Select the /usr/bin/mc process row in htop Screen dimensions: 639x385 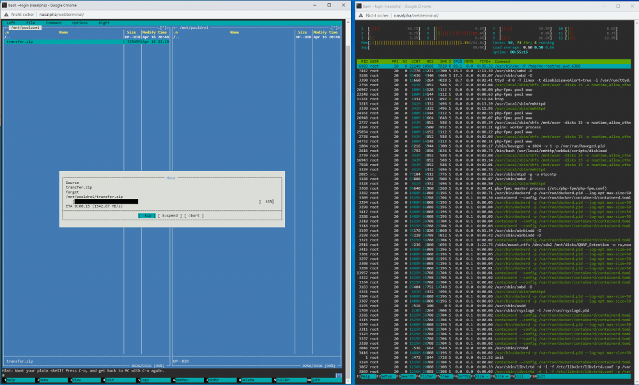point(493,66)
